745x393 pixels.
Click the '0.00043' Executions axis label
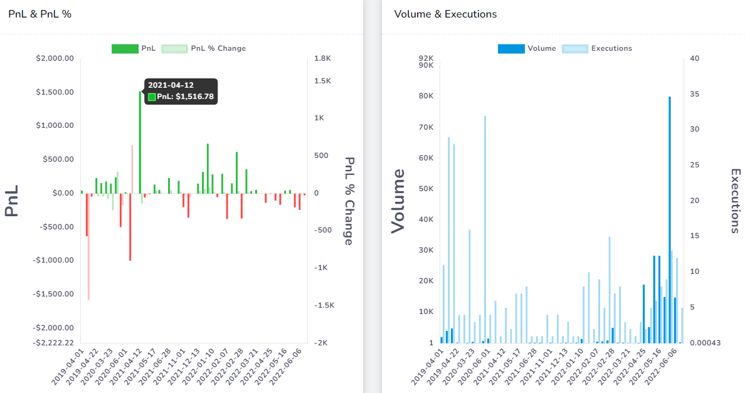[705, 343]
